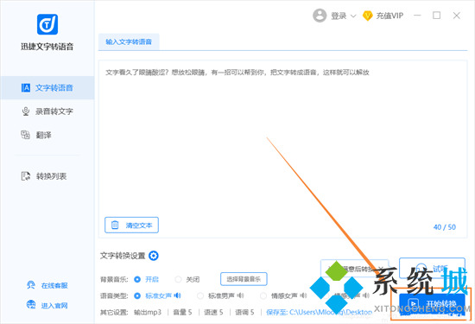Click the translate icon beside 翻译

click(x=25, y=135)
